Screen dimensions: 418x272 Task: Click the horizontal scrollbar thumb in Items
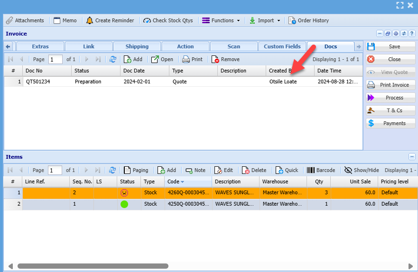click(93, 266)
